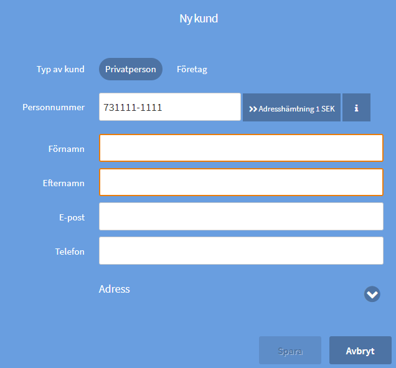Click the Adress section heading
Viewport: 396px width, 368px height.
pyautogui.click(x=115, y=289)
